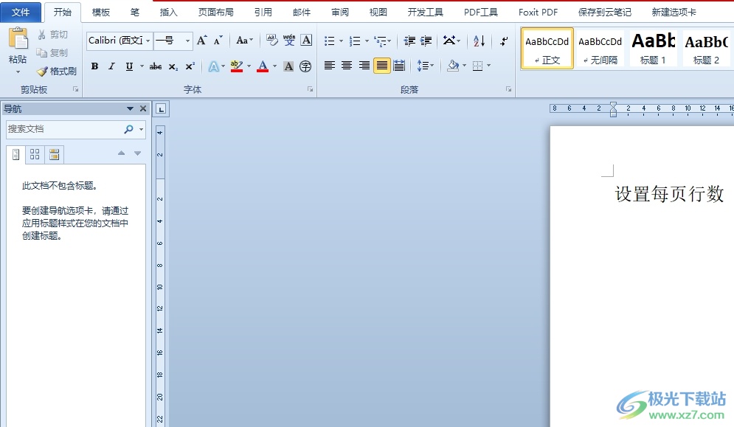Apply the Heading 1 (标题 1) style
Screen dimensions: 734x427
[x=653, y=48]
